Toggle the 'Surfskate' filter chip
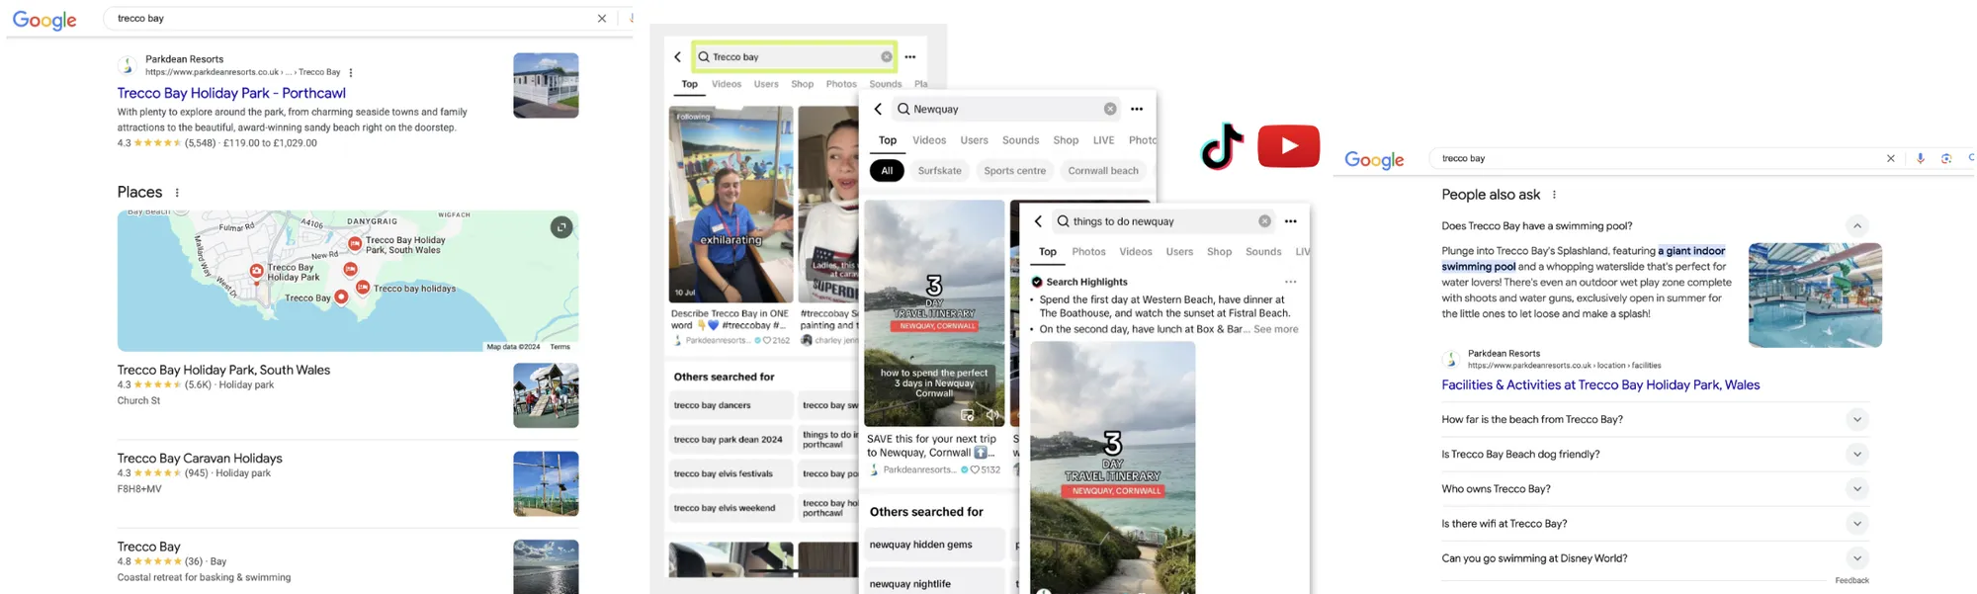Image resolution: width=1977 pixels, height=594 pixels. [x=939, y=171]
